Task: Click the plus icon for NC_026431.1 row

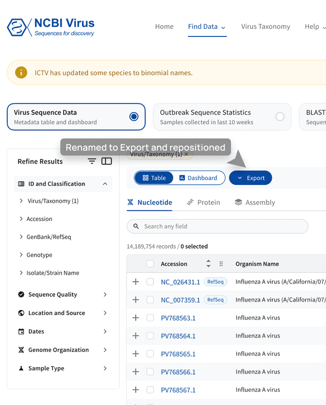Action: click(136, 281)
